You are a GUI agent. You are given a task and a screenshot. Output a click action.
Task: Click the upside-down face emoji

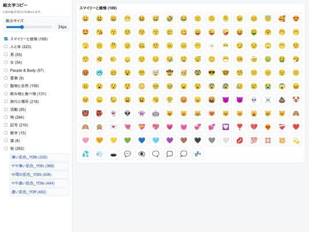pyautogui.click(x=212, y=18)
